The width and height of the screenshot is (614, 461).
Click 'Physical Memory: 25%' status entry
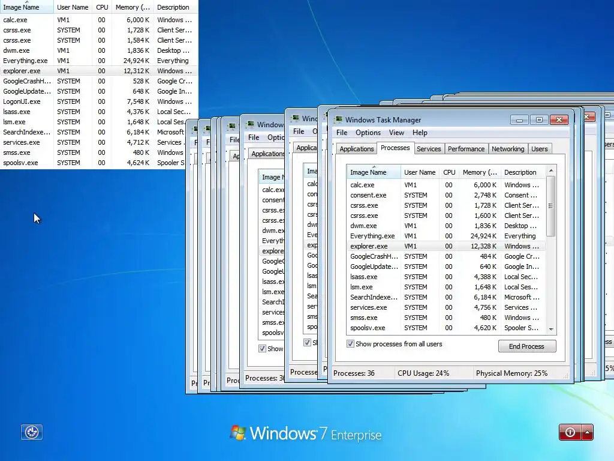[x=512, y=373]
